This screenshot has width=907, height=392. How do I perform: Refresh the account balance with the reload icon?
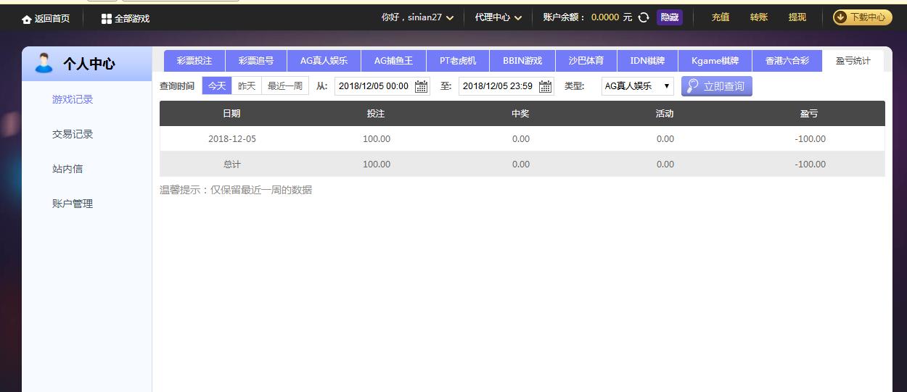[644, 17]
